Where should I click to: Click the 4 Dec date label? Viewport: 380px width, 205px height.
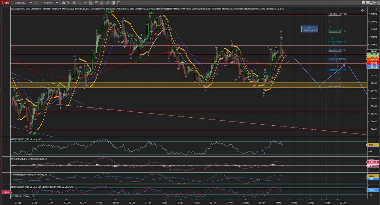coord(278,203)
